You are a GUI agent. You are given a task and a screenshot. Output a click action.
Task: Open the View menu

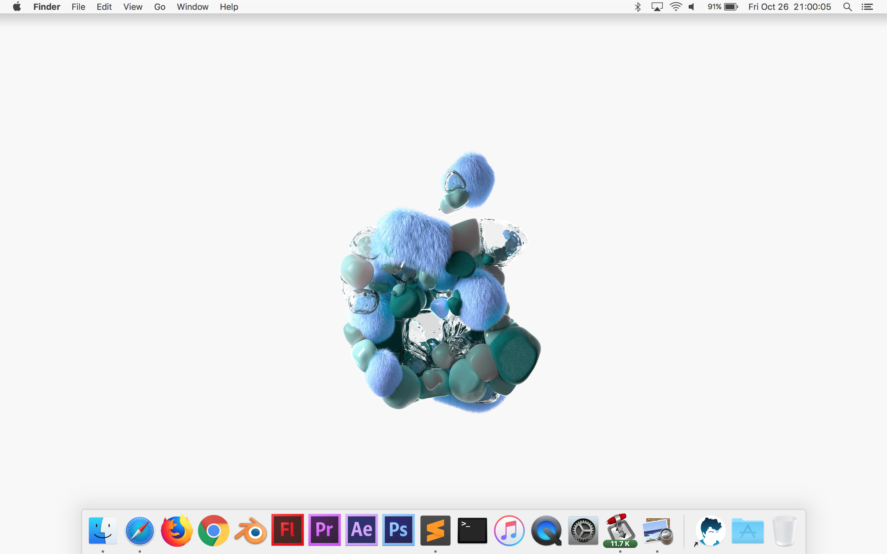133,6
